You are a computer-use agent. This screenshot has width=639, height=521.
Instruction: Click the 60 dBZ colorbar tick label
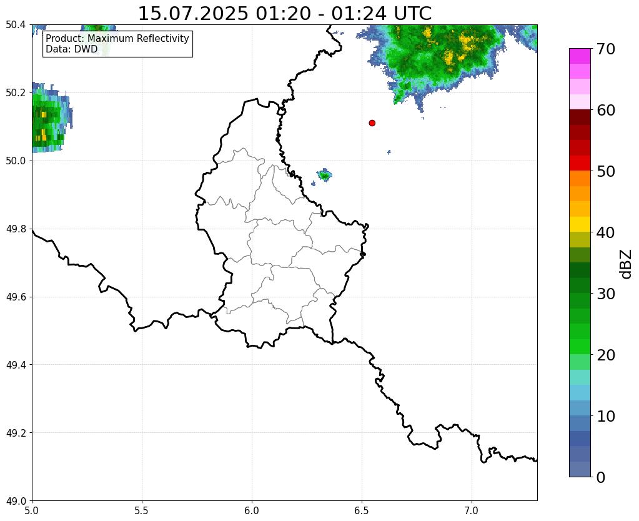(606, 110)
